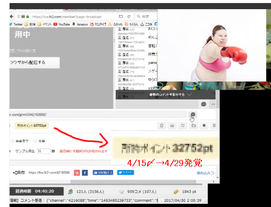Open the Amazon bookmark
Viewport: 271px width, 207px height.
point(80,24)
